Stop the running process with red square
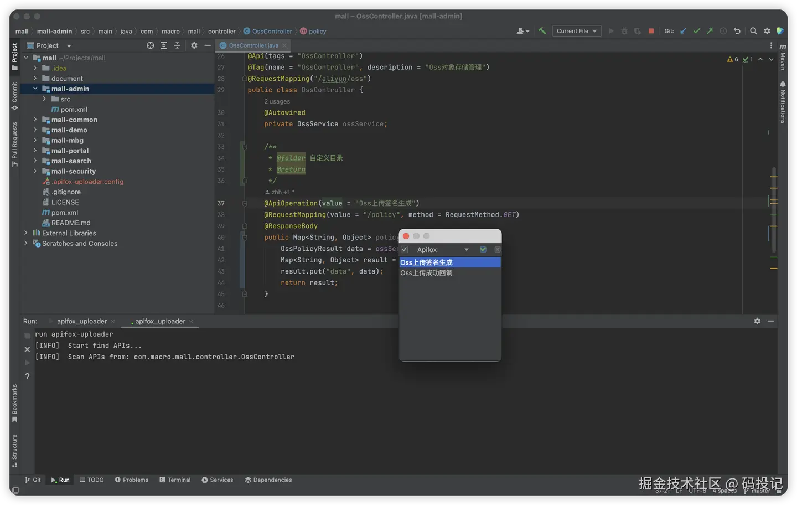The height and width of the screenshot is (505, 797). (x=651, y=31)
